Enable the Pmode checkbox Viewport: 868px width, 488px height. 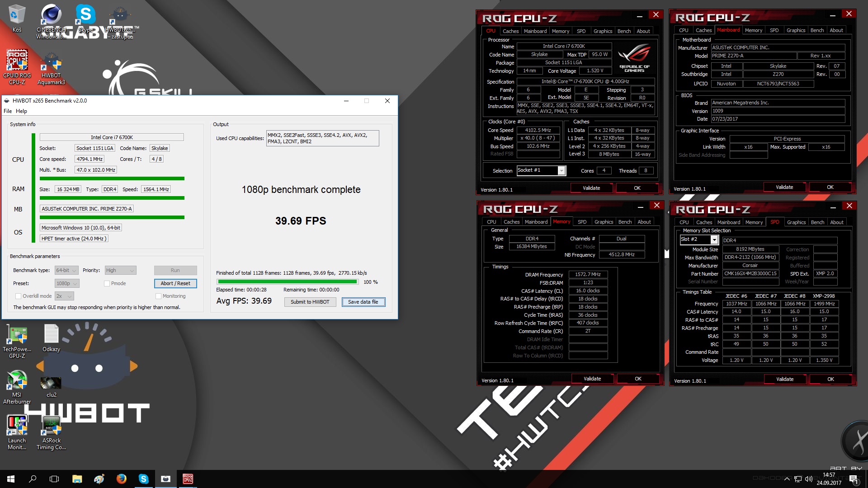tap(107, 283)
